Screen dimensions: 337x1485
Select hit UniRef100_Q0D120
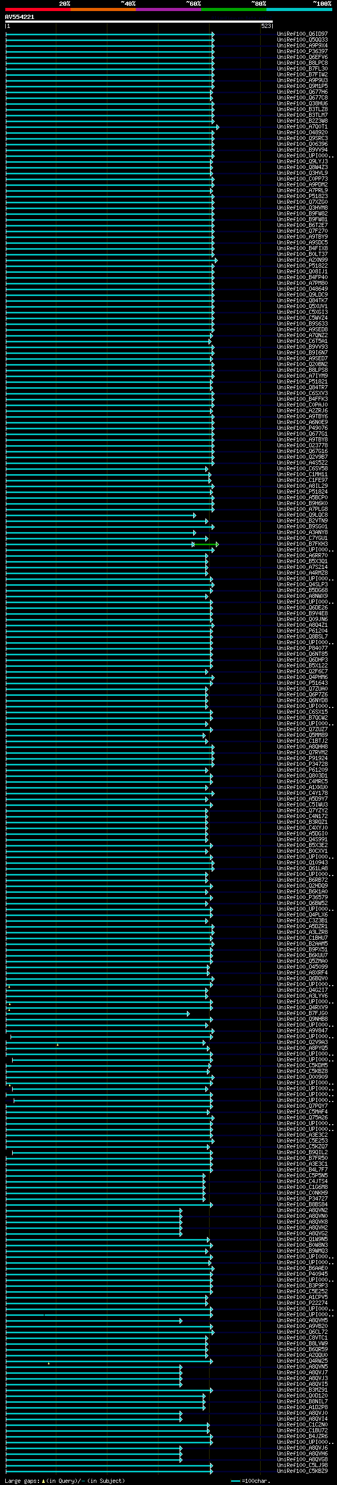click(x=302, y=1395)
